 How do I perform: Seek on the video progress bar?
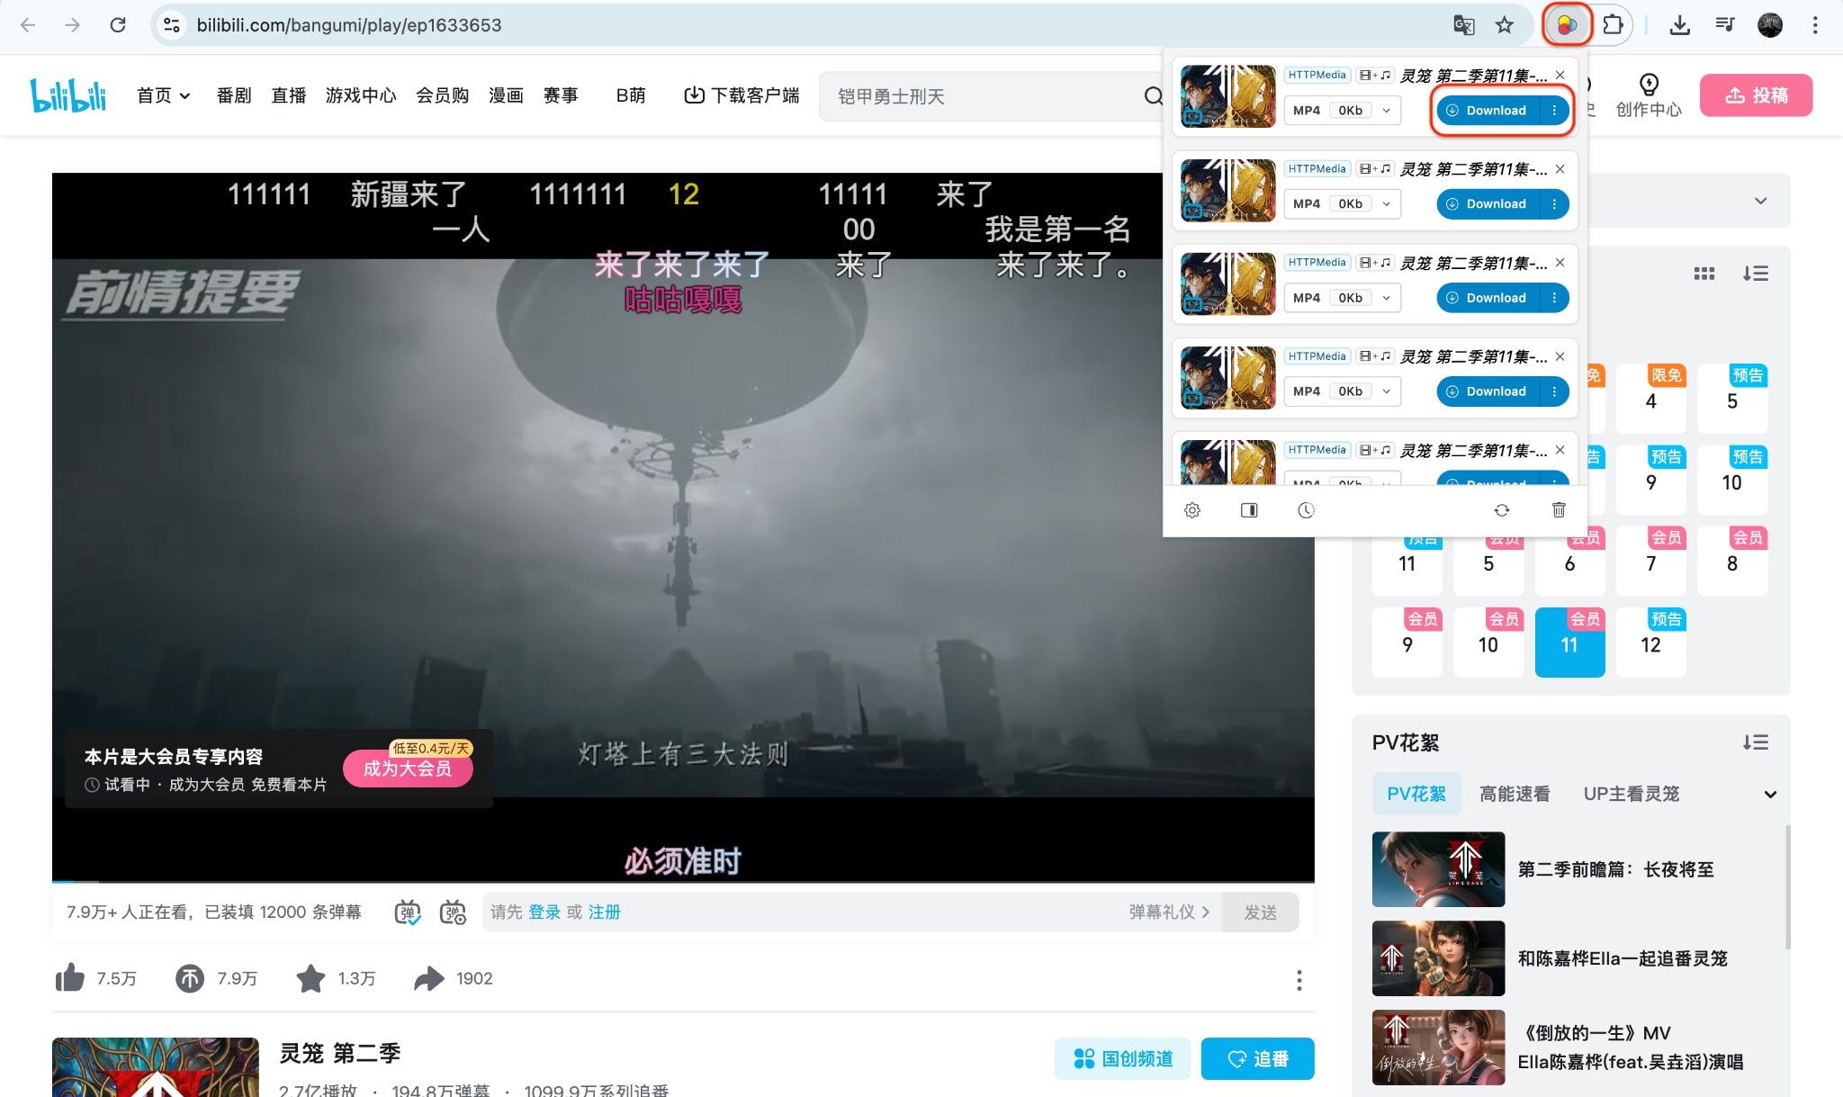click(x=683, y=881)
